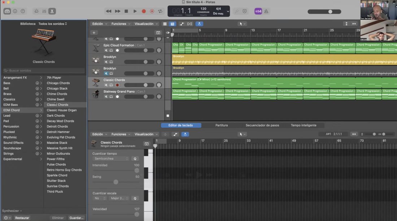Show automation in tracks area
The width and height of the screenshot is (397, 221).
click(182, 24)
